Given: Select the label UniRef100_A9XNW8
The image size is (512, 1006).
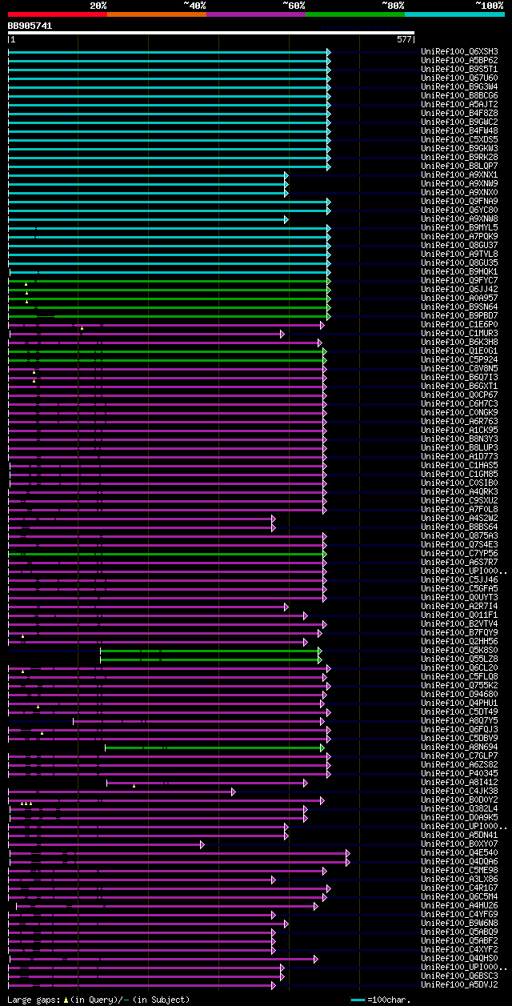Looking at the screenshot, I should click(459, 218).
